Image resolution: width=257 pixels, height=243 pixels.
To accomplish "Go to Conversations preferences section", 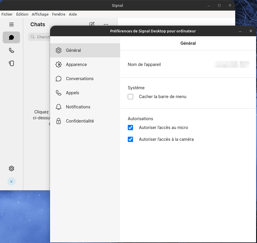I will pyautogui.click(x=79, y=79).
